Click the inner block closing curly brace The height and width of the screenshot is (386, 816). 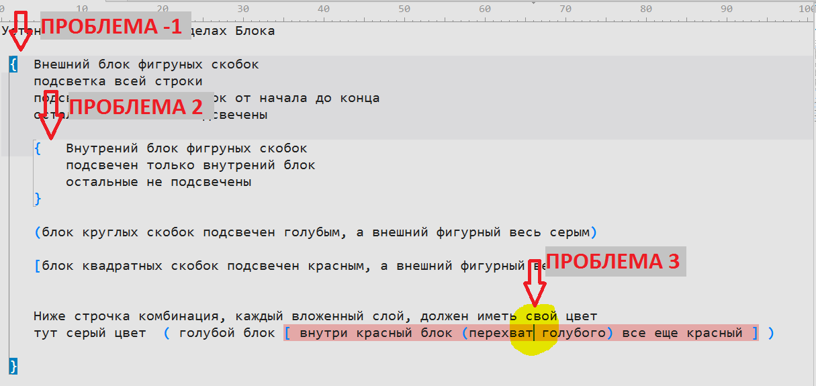[x=38, y=199]
